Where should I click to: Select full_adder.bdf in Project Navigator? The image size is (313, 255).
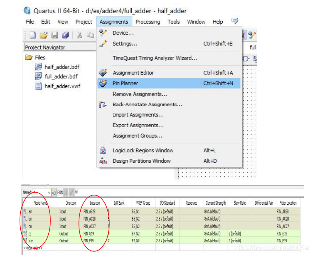61,77
